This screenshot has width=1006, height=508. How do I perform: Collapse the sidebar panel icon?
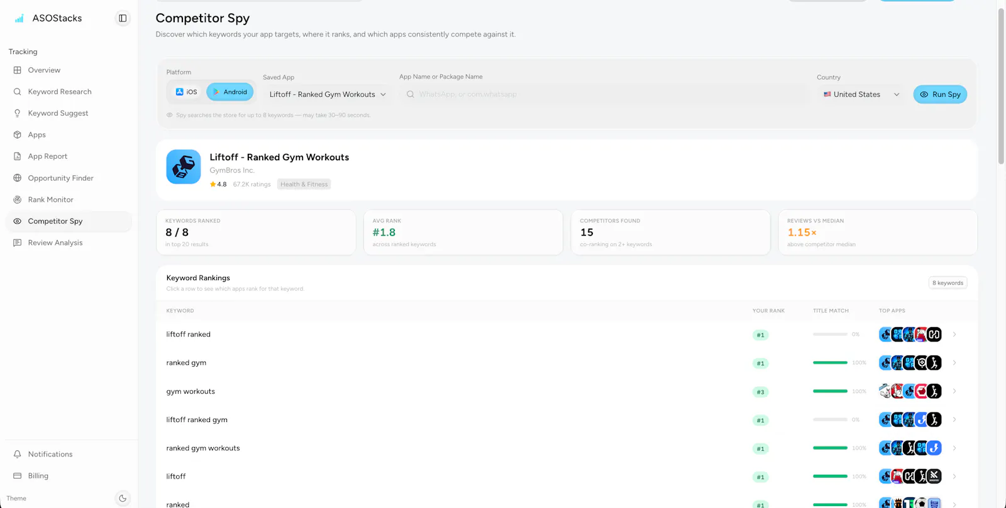(x=123, y=18)
